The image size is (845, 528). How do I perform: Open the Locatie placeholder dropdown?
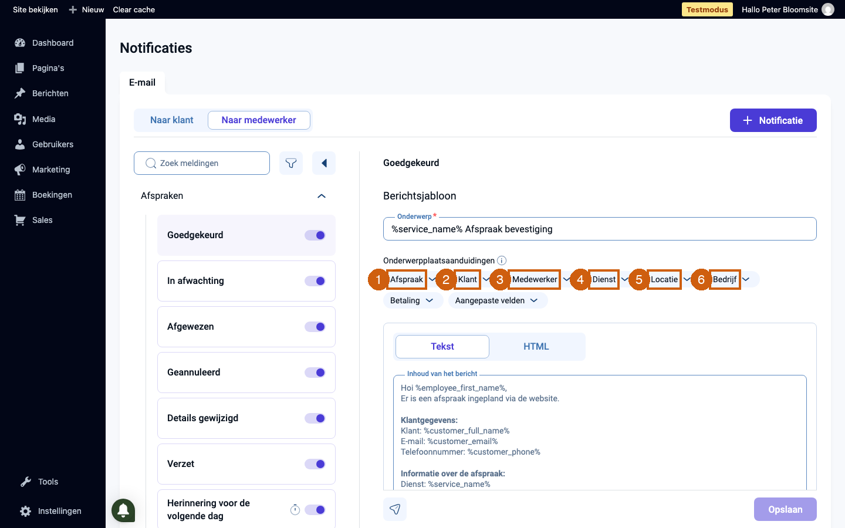point(670,279)
